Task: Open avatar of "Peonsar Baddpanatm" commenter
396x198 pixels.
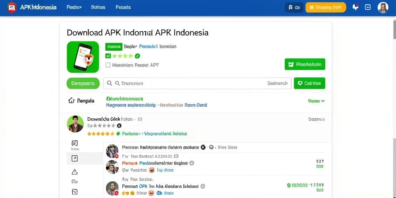Action: coord(112,151)
